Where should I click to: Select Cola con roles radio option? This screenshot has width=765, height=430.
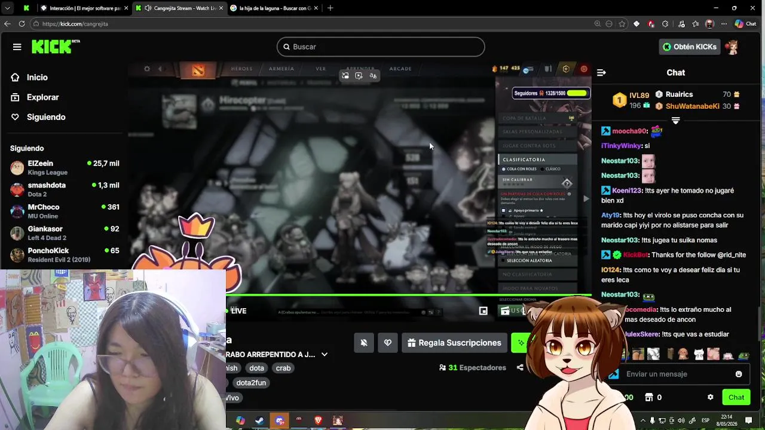click(x=519, y=169)
